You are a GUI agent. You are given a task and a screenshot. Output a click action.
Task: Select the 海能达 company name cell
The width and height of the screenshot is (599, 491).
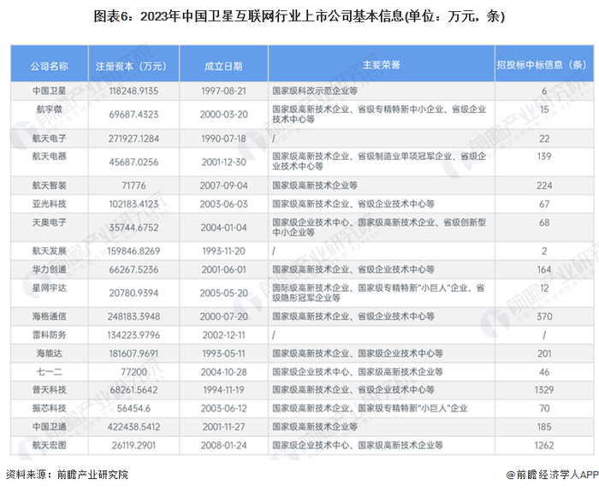[x=50, y=353]
